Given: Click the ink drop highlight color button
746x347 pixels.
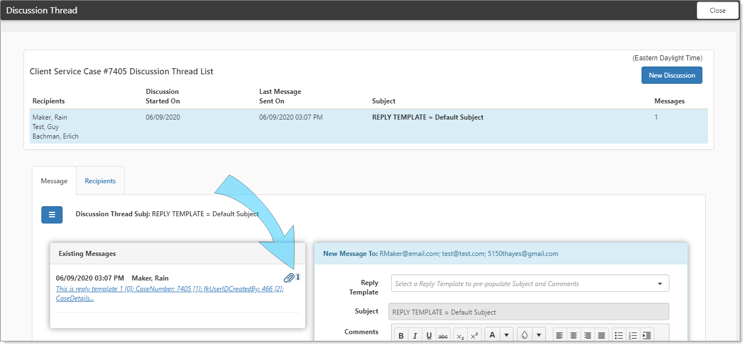Looking at the screenshot, I should (x=525, y=335).
